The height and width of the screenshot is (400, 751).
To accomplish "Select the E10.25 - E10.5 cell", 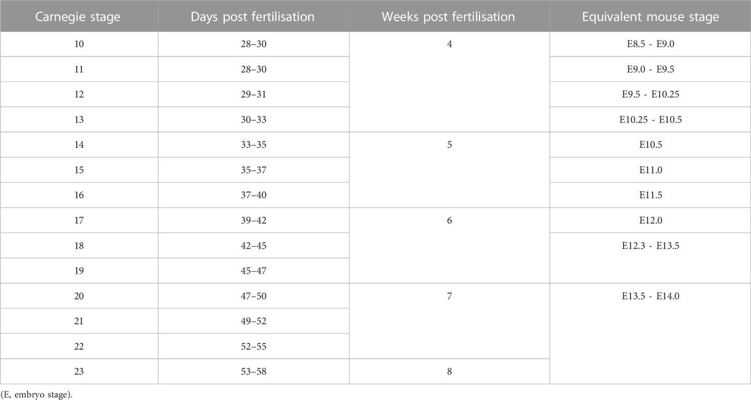I will coord(651,119).
